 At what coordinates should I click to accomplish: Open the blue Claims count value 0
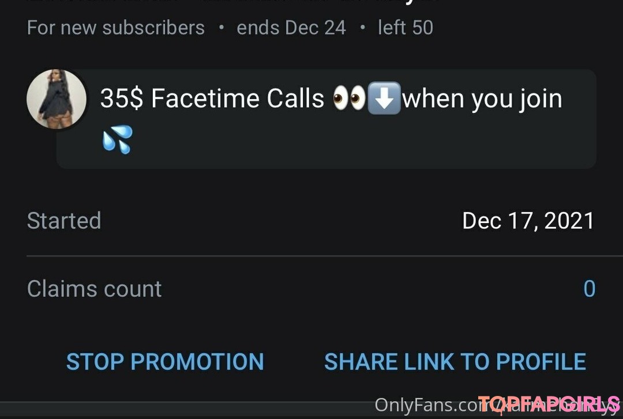point(589,289)
